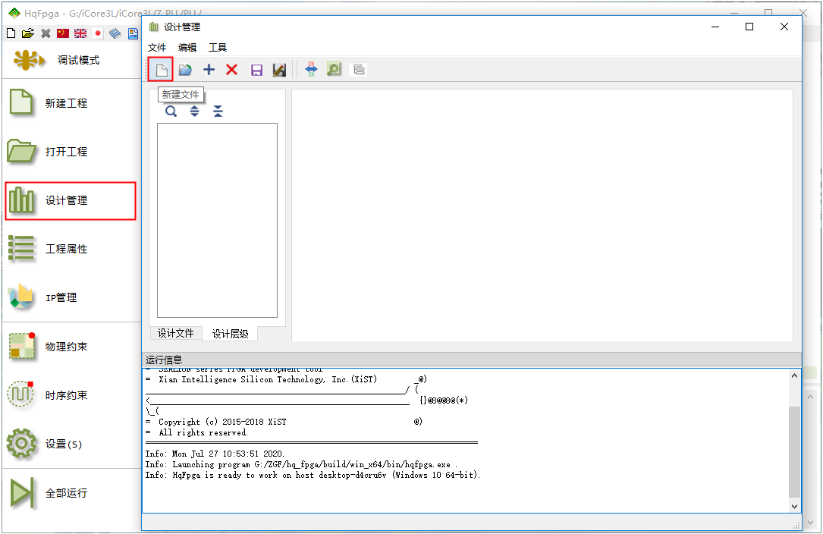Image resolution: width=823 pixels, height=534 pixels.
Task: Click the New File (新建文件) toolbar icon
Action: [161, 70]
